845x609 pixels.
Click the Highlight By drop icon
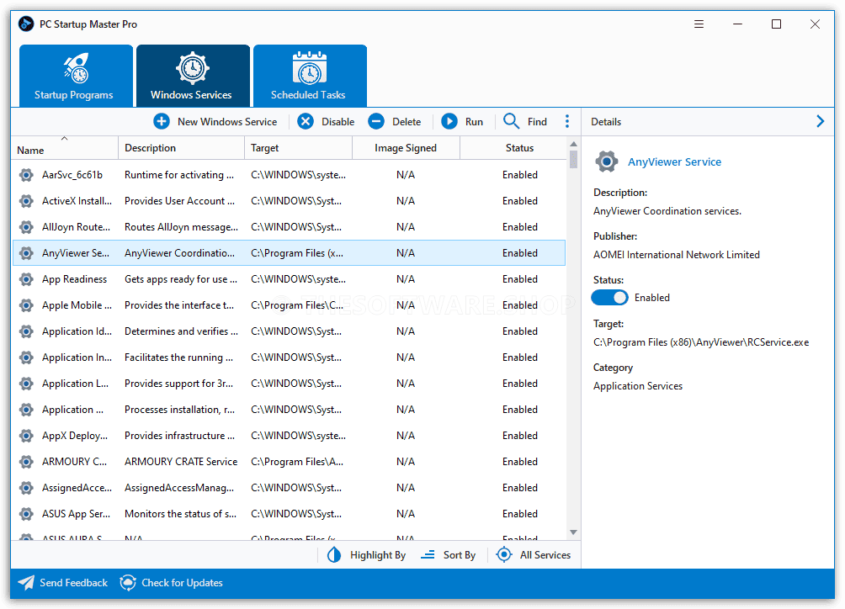(334, 554)
